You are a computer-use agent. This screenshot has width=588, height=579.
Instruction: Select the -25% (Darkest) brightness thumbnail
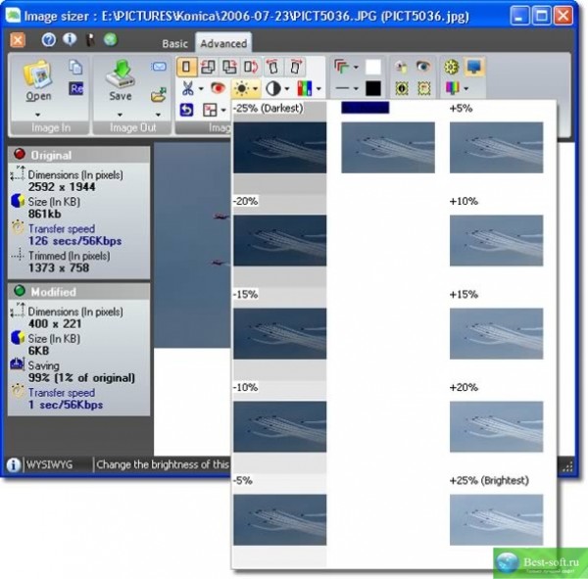click(279, 147)
